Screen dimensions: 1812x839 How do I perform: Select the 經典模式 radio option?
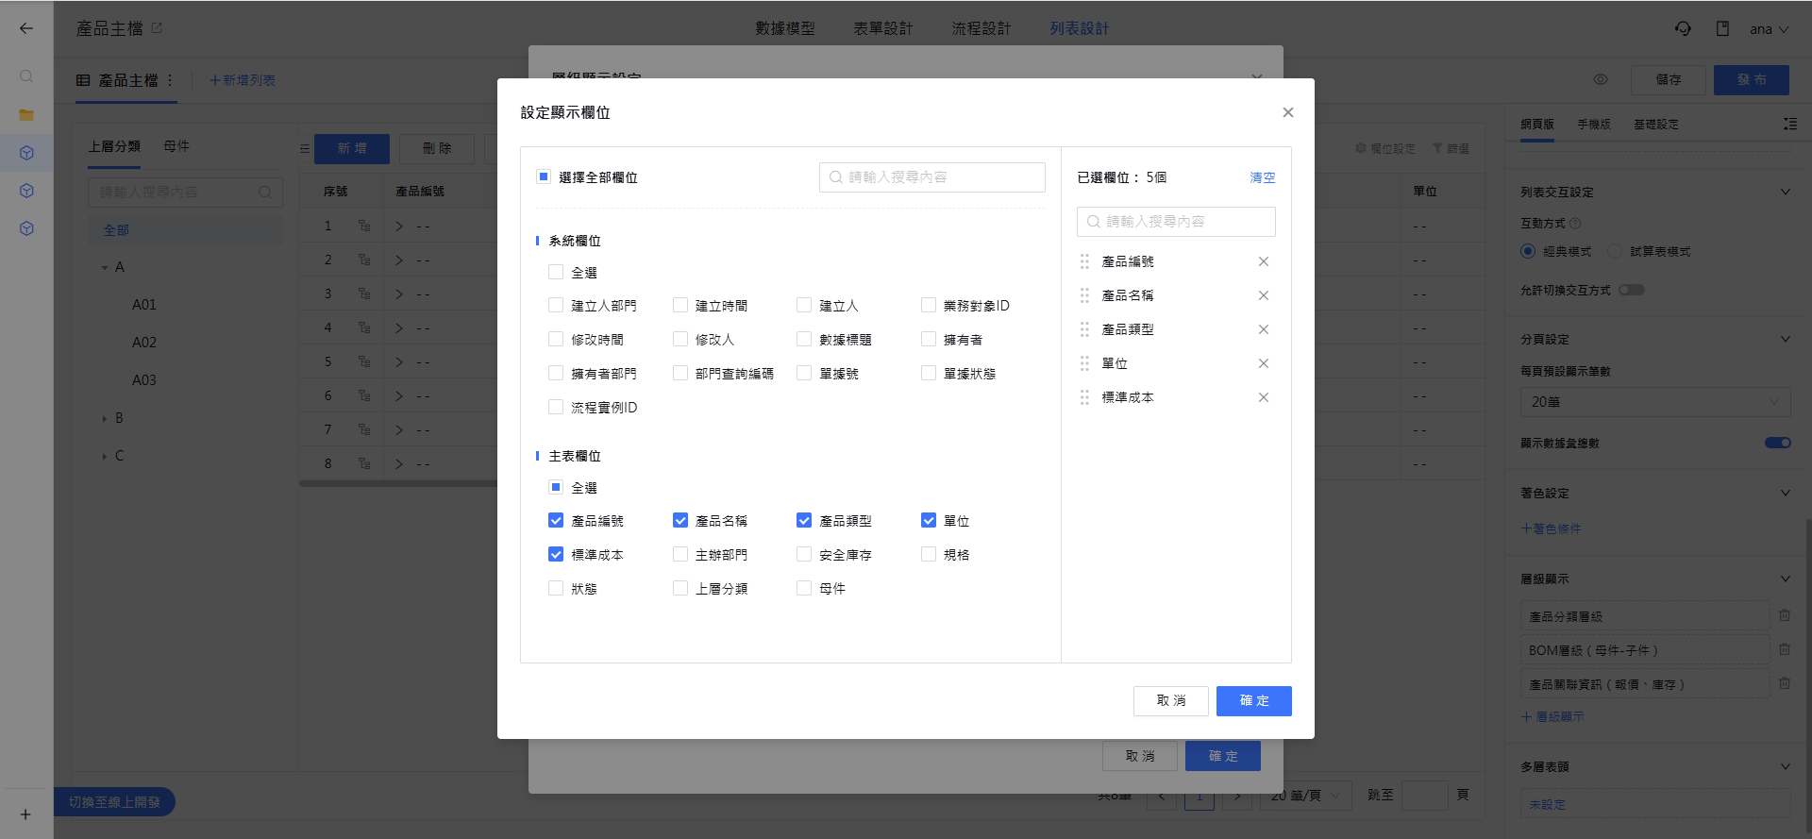click(1528, 251)
